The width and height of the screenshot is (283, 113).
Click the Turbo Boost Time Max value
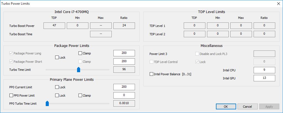101,34
